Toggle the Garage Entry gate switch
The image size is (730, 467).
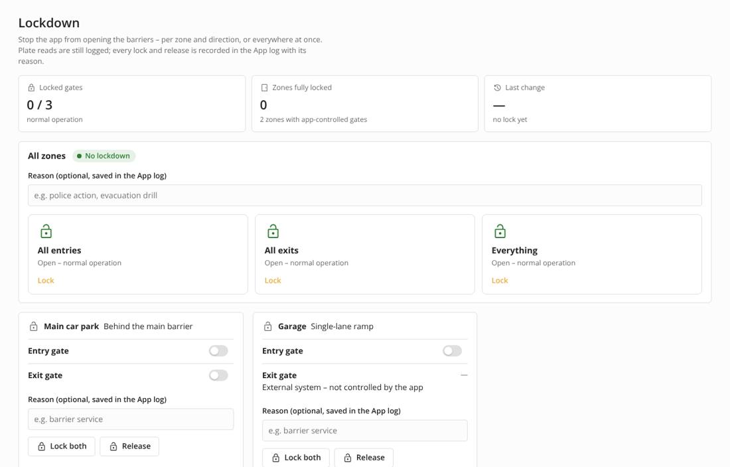pyautogui.click(x=453, y=351)
